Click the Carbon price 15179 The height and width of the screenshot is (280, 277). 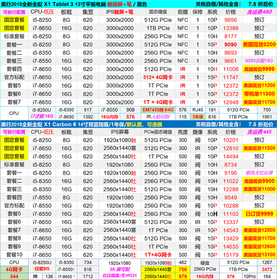click(231, 255)
